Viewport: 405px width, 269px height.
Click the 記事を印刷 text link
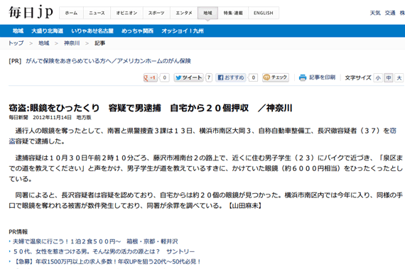tap(322, 77)
